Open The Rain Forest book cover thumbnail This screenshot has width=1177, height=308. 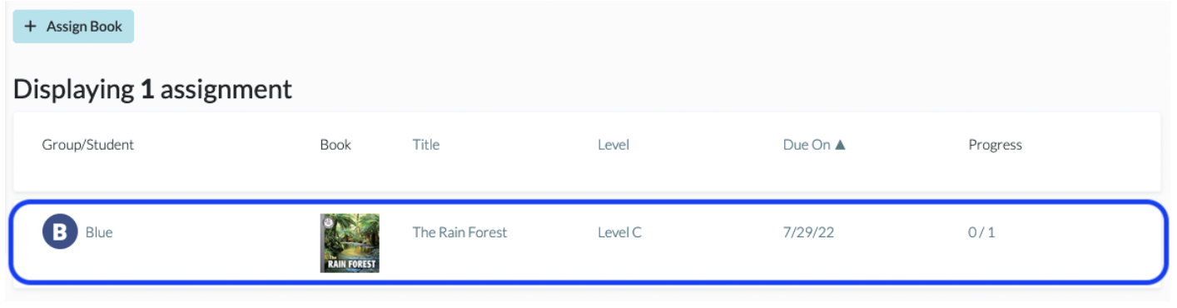click(x=350, y=243)
